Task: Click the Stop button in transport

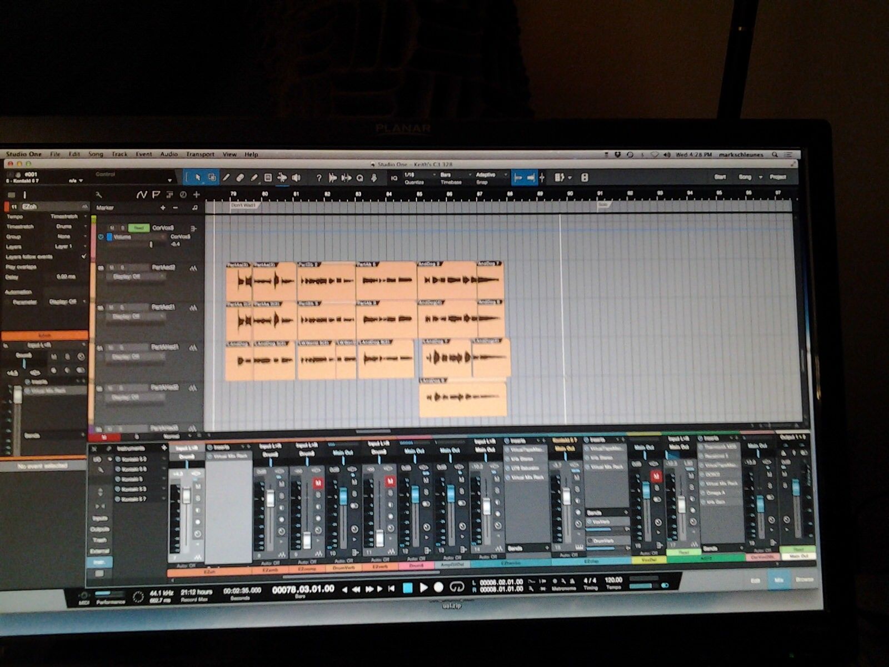Action: click(x=407, y=588)
